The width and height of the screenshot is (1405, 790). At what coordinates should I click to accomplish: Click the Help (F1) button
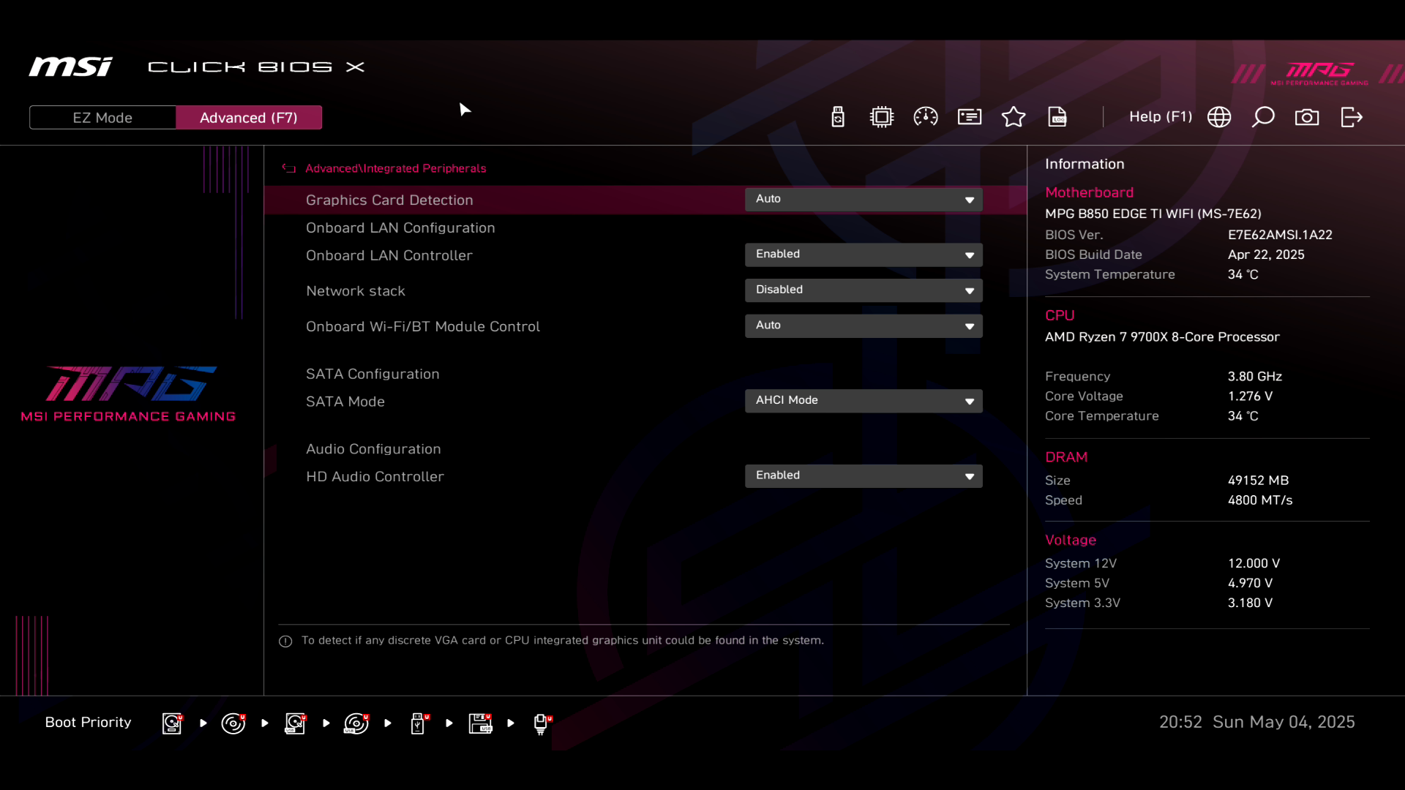(1160, 117)
